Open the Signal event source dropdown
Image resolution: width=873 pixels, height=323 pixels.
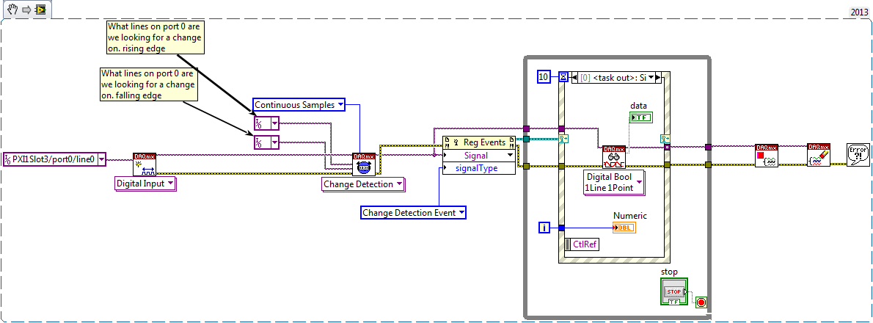click(x=510, y=156)
